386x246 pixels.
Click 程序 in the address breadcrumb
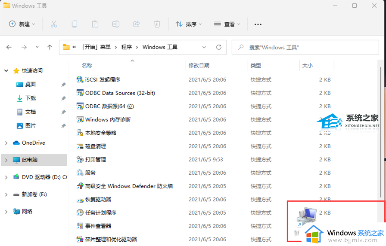click(x=127, y=47)
